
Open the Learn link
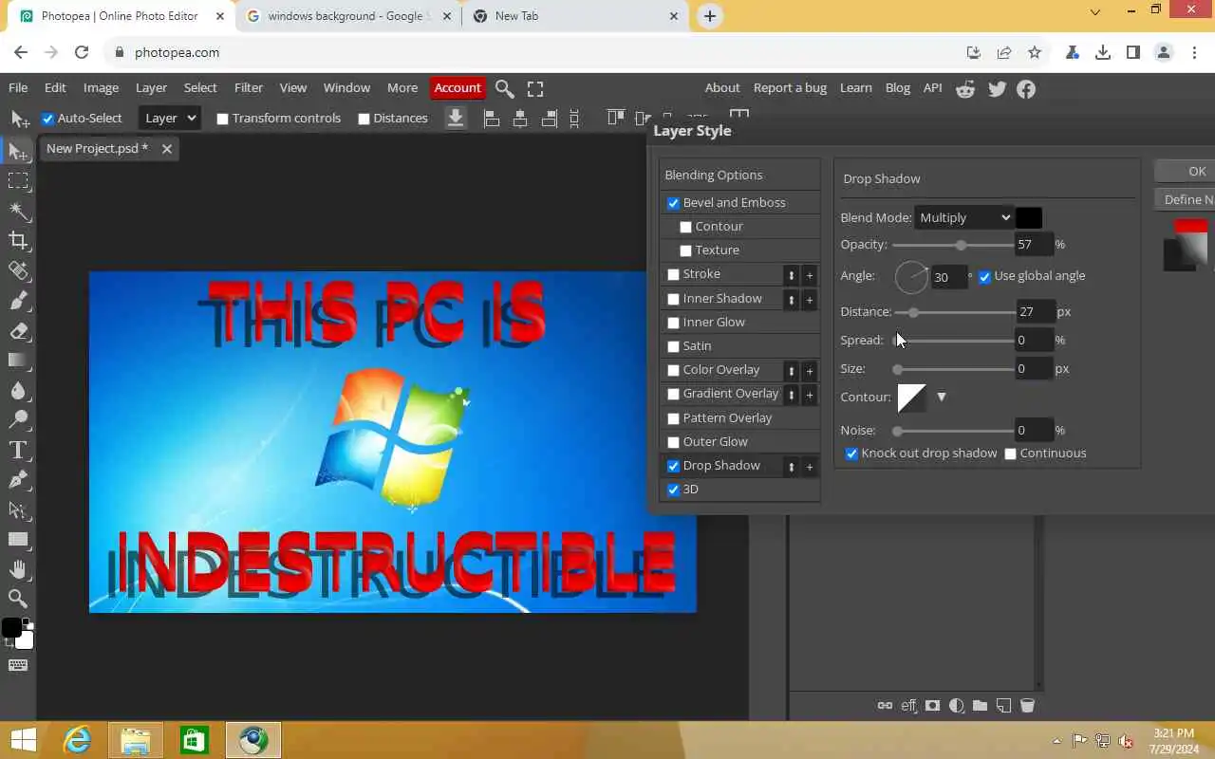pos(855,87)
